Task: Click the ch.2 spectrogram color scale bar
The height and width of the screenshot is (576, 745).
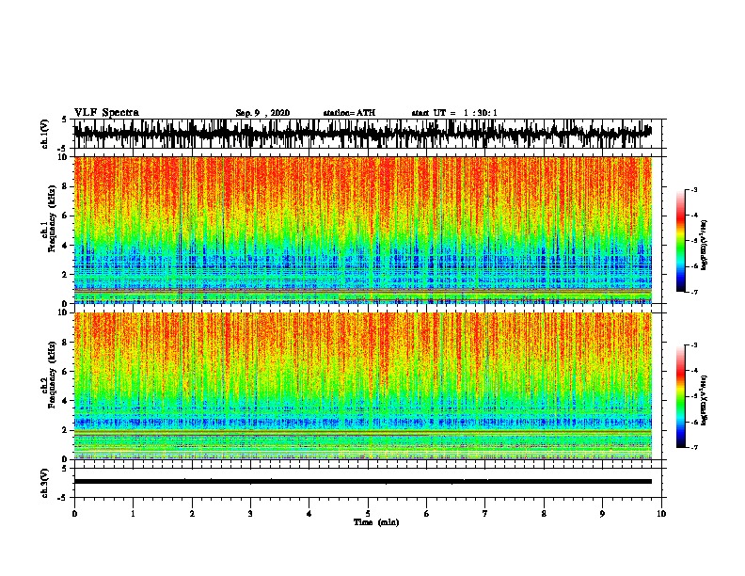Action: click(x=680, y=396)
